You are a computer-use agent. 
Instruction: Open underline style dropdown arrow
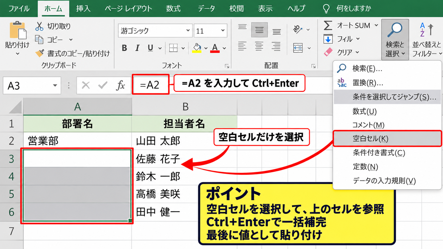click(x=160, y=48)
